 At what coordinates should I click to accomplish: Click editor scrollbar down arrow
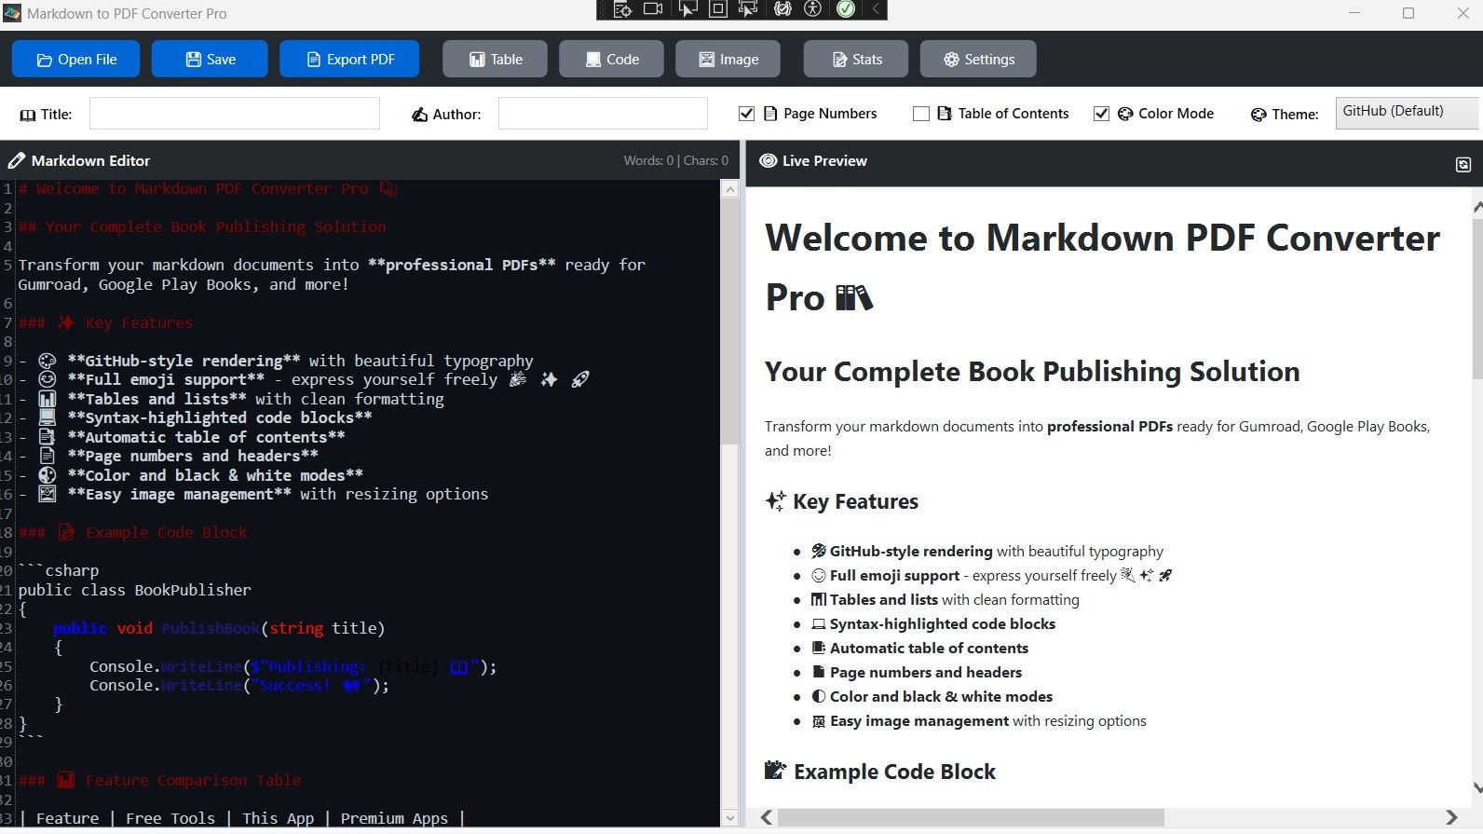[730, 818]
